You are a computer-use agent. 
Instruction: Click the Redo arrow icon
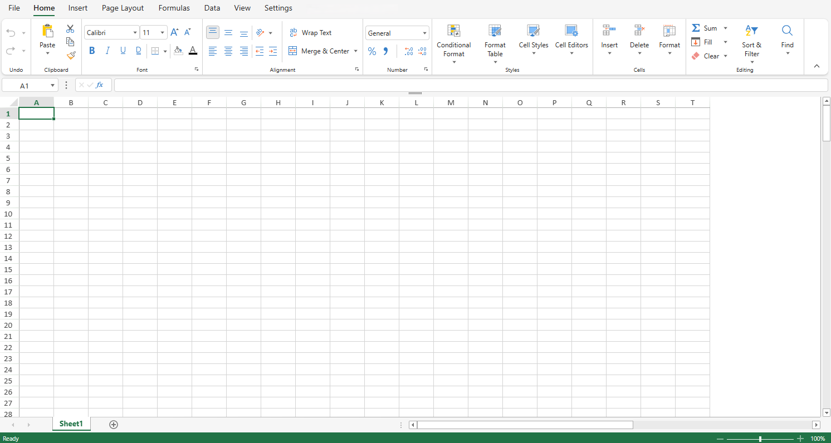[11, 51]
